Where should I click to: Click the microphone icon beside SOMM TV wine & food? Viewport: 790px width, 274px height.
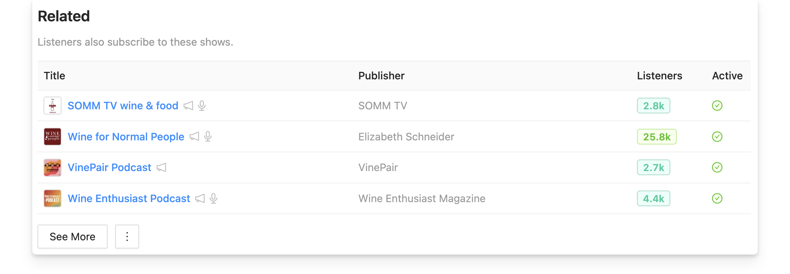(202, 106)
